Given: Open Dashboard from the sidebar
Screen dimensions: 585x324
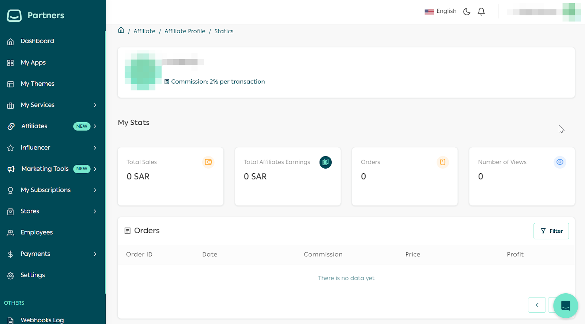Looking at the screenshot, I should [x=37, y=41].
